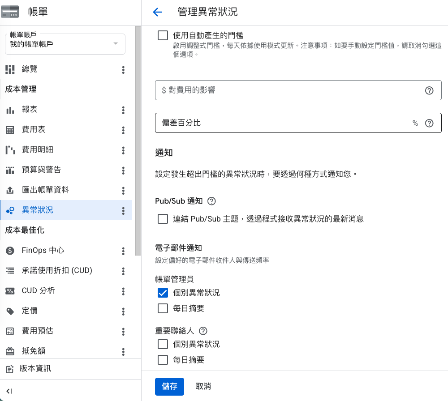Image resolution: width=448 pixels, height=401 pixels.
Task: Click the help icon in 偏差百分比 field
Action: click(429, 123)
